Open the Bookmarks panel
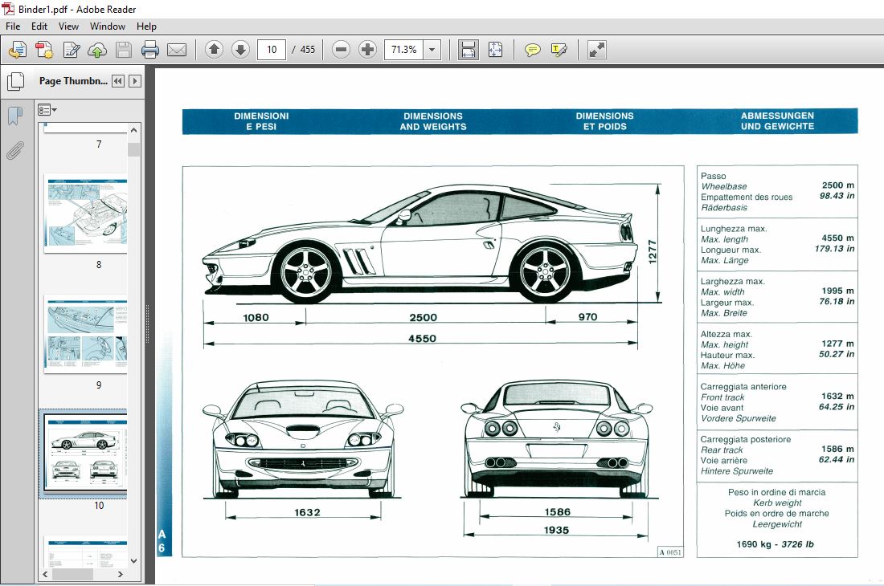Screen dimensions: 884x586 pos(15,116)
